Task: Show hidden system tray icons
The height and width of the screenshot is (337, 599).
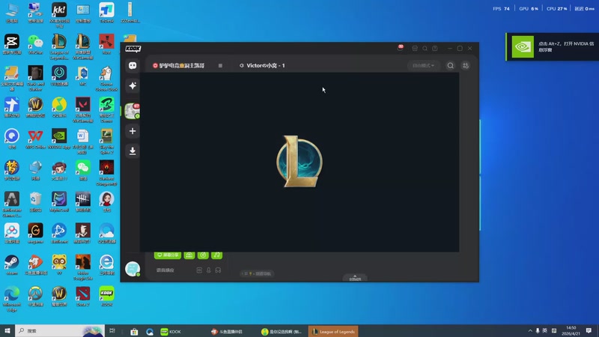Action: [530, 331]
